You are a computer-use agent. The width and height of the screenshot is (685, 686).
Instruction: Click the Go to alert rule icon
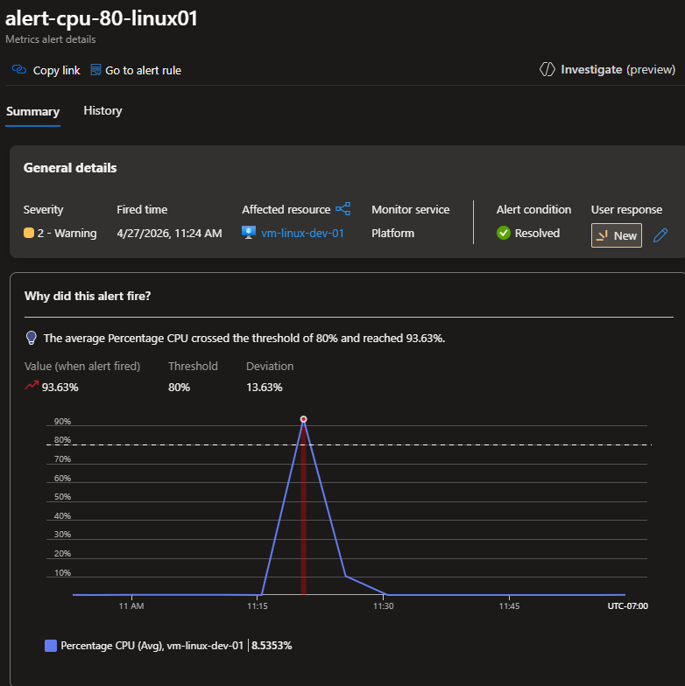[x=95, y=70]
